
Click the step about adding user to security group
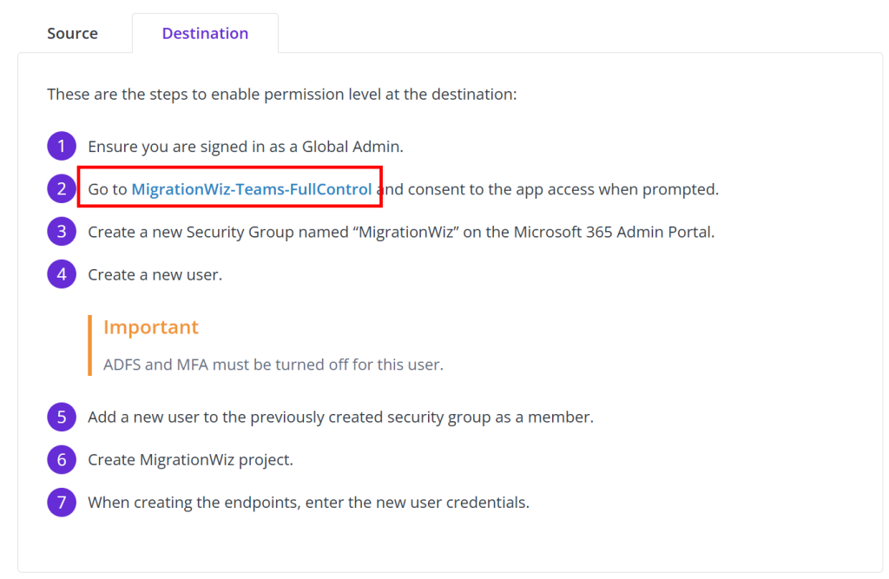point(340,418)
